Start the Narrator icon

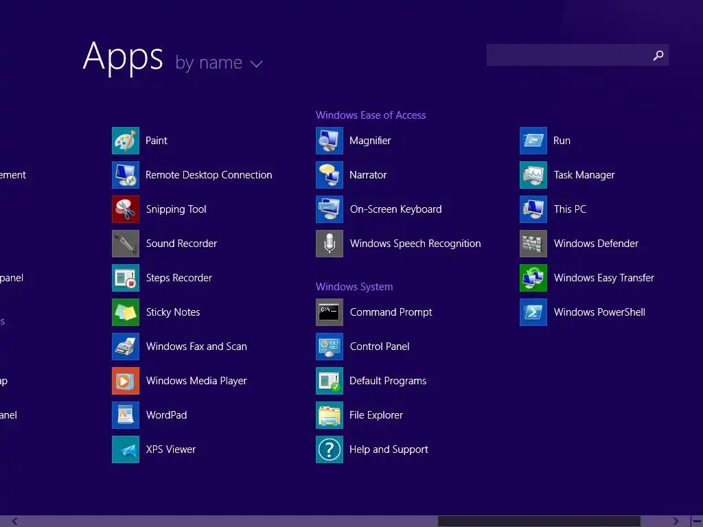point(330,175)
